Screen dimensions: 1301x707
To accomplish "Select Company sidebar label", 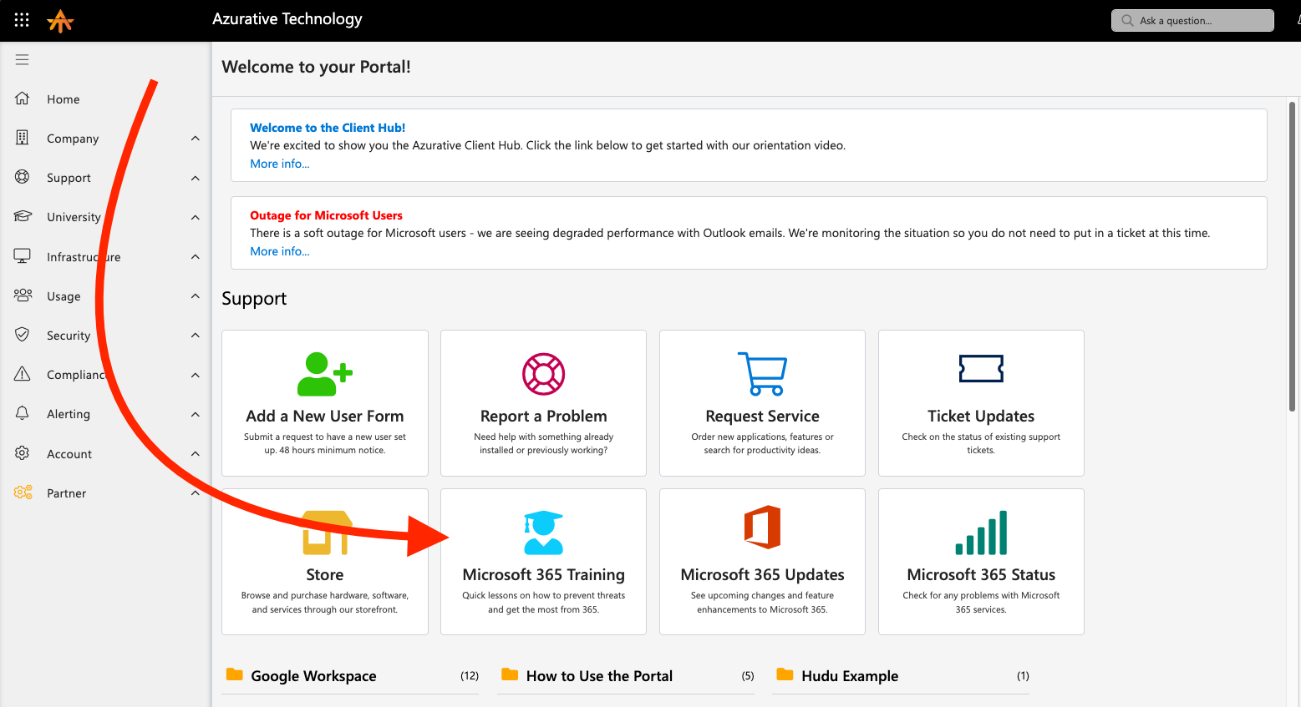I will (x=73, y=139).
